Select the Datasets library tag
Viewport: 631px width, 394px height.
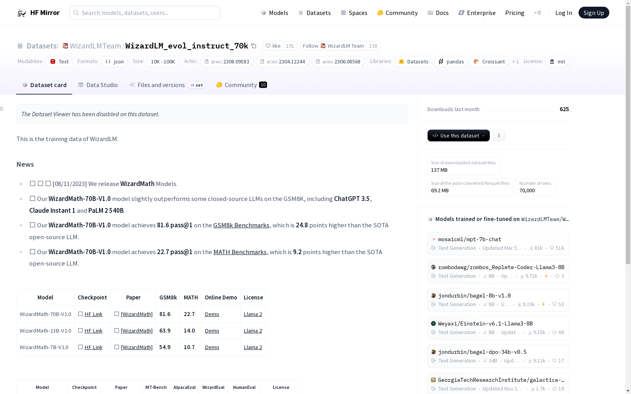[x=414, y=61]
